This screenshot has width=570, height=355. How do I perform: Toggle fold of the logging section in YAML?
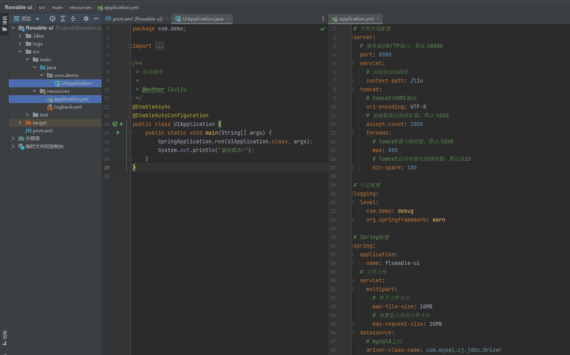[x=351, y=194]
